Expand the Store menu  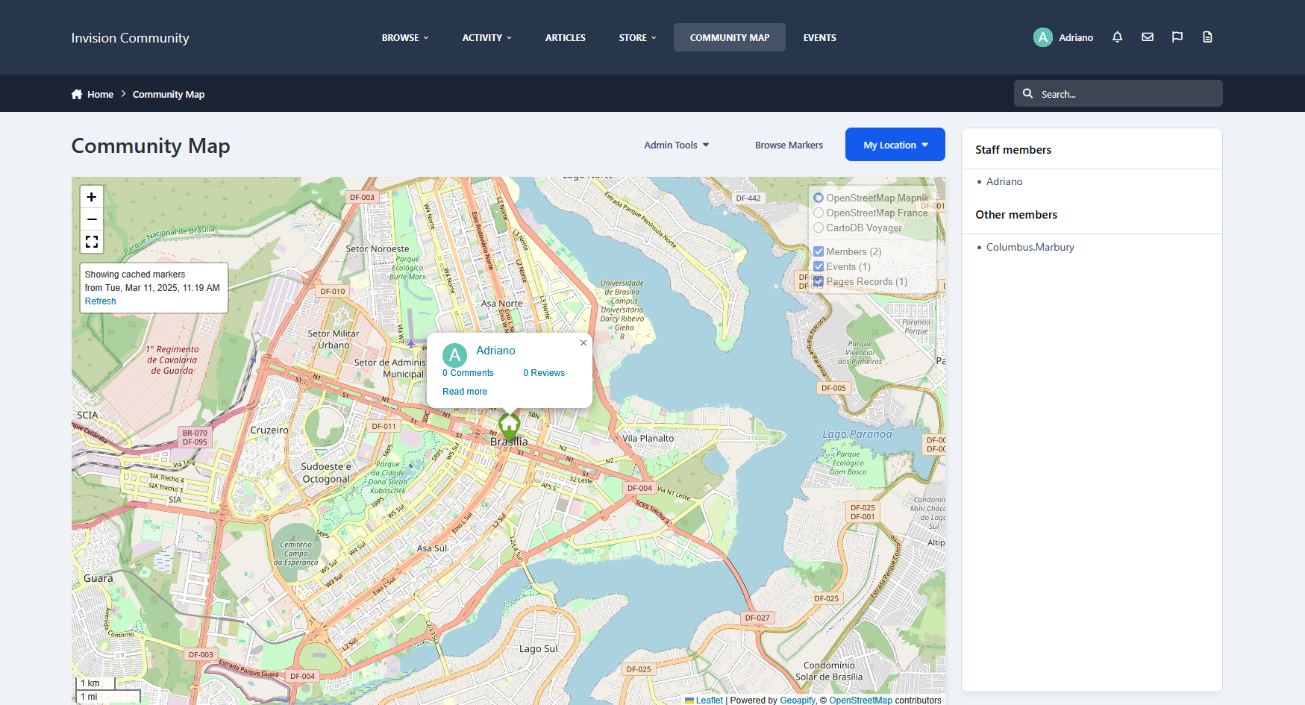(637, 37)
